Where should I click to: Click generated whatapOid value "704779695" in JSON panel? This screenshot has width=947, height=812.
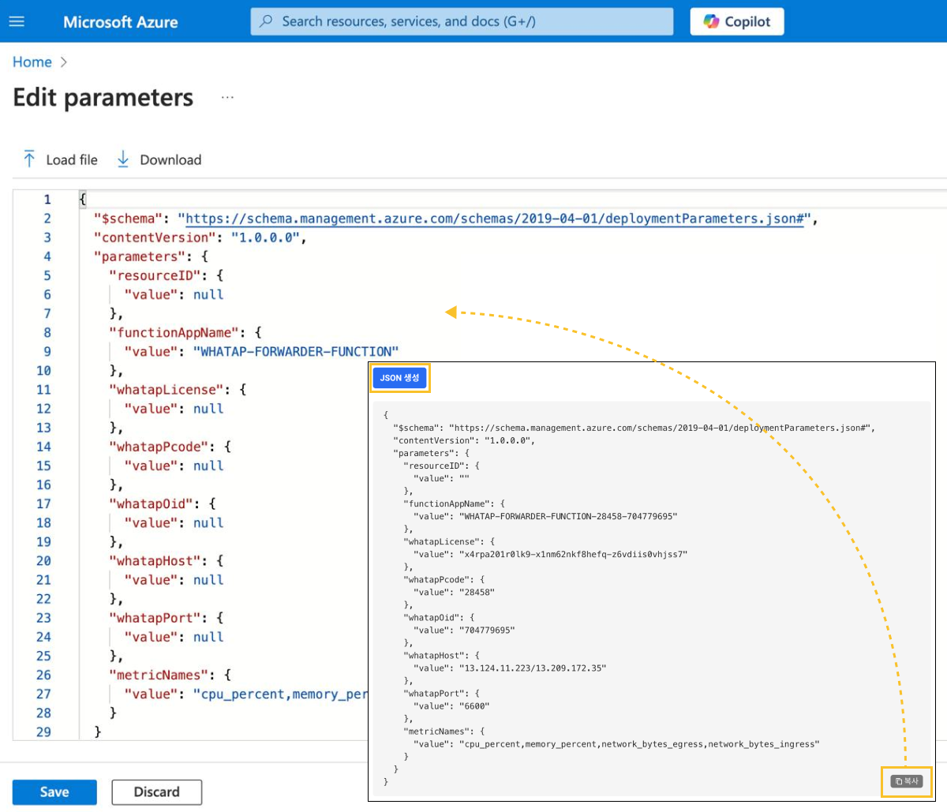coord(487,630)
